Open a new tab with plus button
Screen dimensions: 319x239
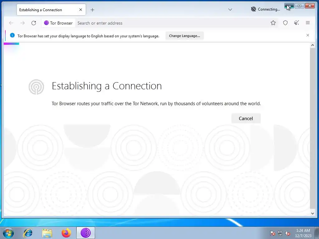click(92, 10)
